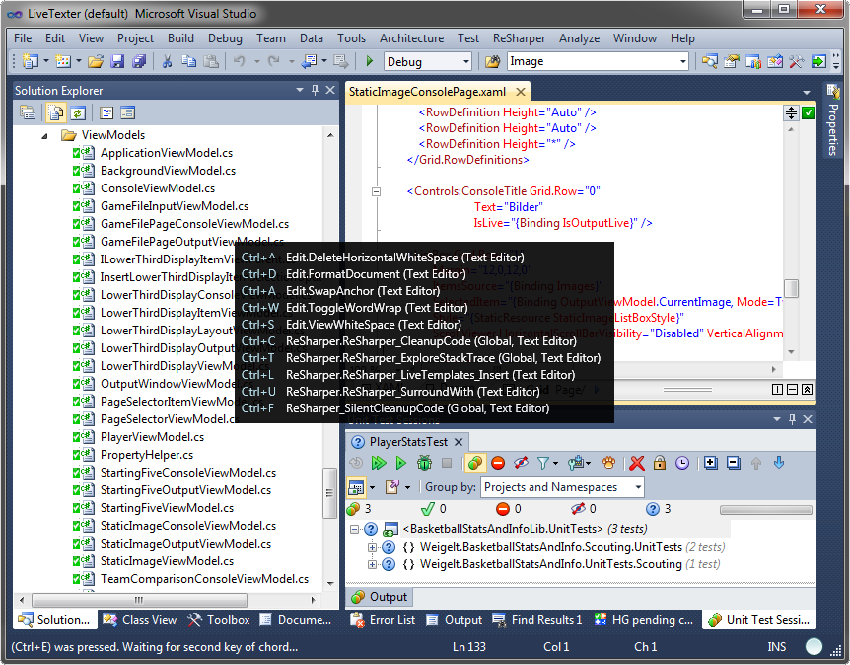Run selected unit tests play icon

400,463
